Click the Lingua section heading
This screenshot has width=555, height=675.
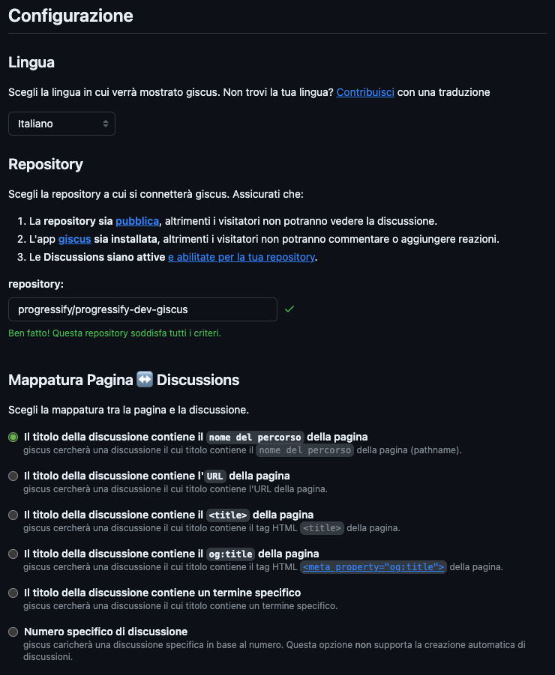(x=31, y=62)
